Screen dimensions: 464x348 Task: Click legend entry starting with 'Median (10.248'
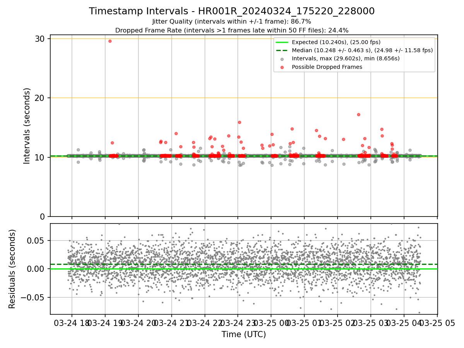pyautogui.click(x=362, y=50)
